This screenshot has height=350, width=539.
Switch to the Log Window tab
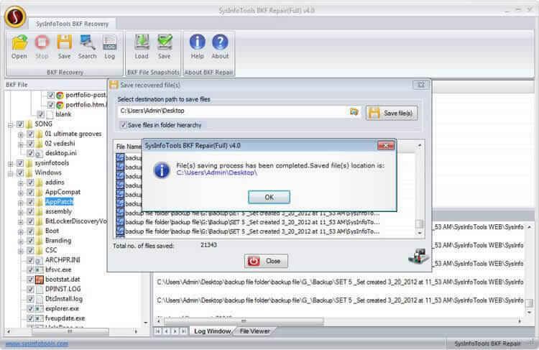212,331
